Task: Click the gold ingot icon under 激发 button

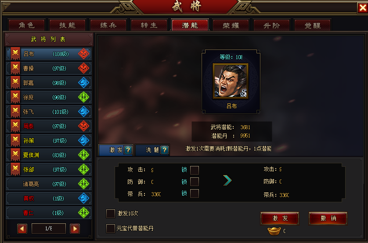Action: coord(274,231)
